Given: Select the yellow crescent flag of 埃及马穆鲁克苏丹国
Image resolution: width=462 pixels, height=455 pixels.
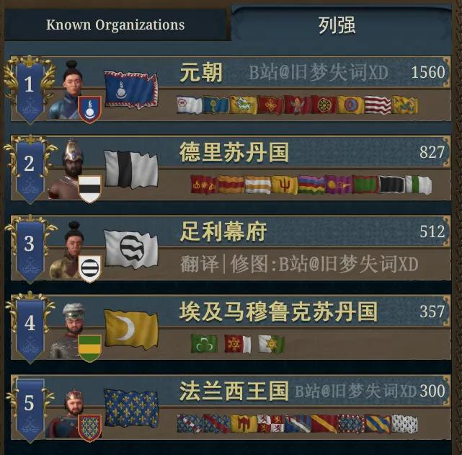Looking at the screenshot, I should pos(131,329).
